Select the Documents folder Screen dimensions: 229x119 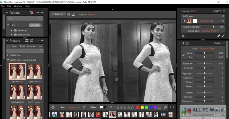[x=24, y=35]
